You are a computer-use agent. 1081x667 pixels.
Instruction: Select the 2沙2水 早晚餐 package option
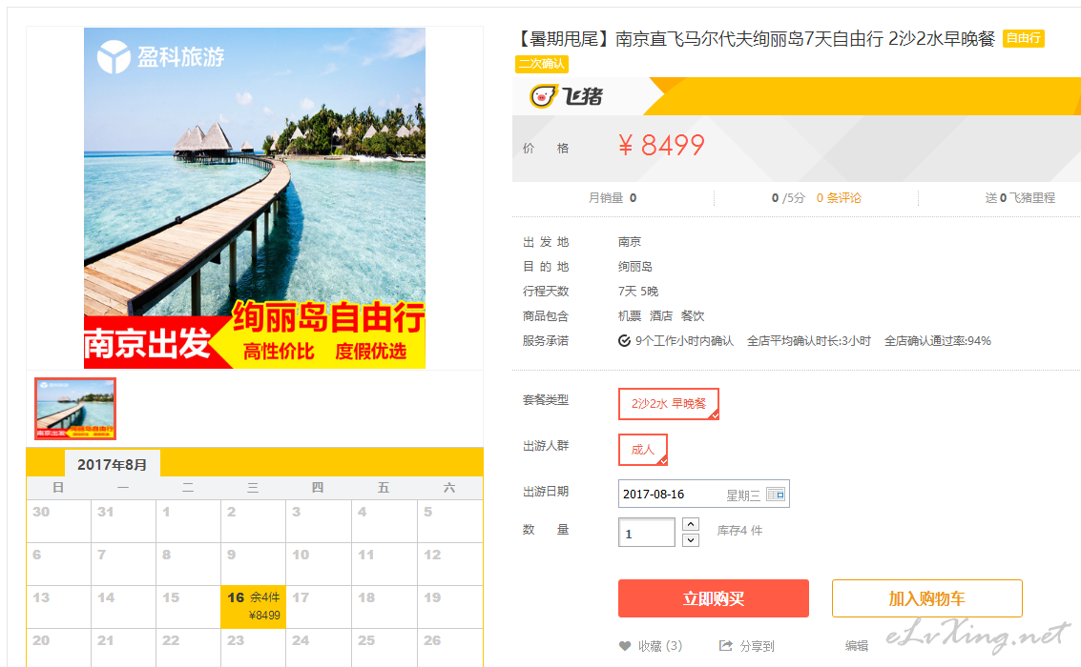pos(669,404)
